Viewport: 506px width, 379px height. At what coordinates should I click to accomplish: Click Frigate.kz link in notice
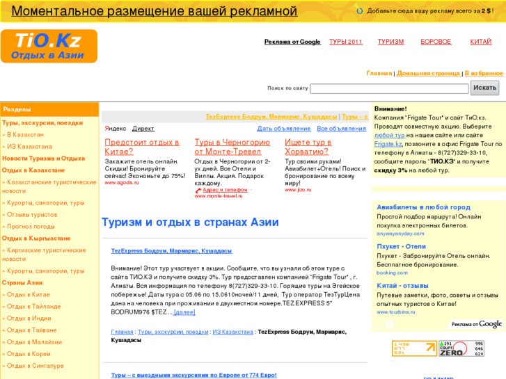[x=388, y=144]
